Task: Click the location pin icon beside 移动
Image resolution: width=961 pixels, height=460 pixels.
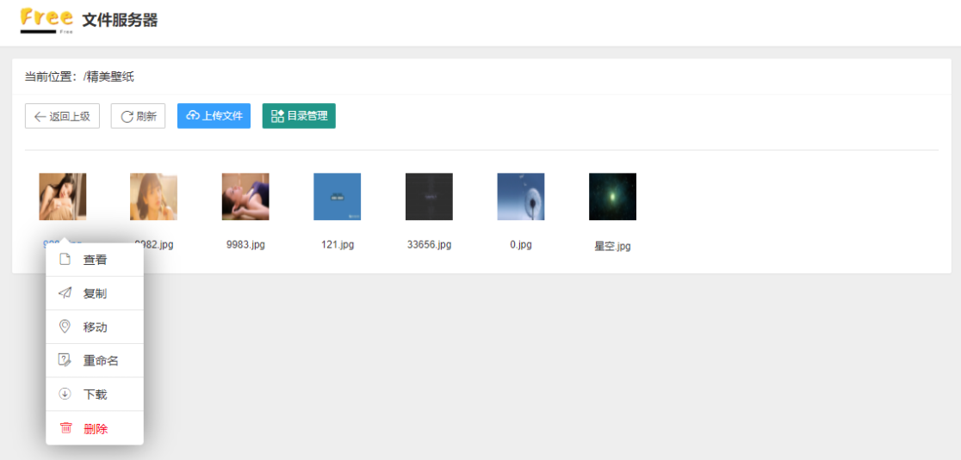Action: [65, 327]
